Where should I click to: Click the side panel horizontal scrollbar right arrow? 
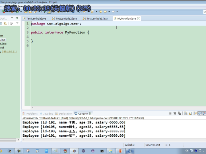pyautogui.click(x=19, y=140)
